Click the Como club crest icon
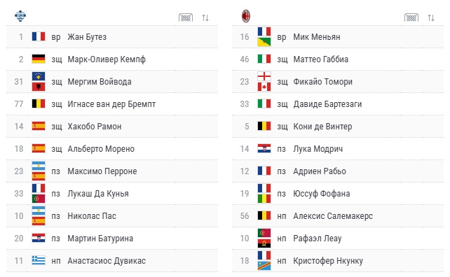 pyautogui.click(x=20, y=16)
